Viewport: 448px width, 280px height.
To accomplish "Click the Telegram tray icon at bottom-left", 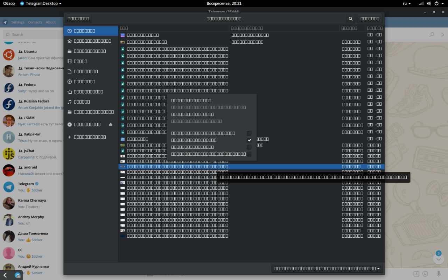I will pyautogui.click(x=17, y=275).
